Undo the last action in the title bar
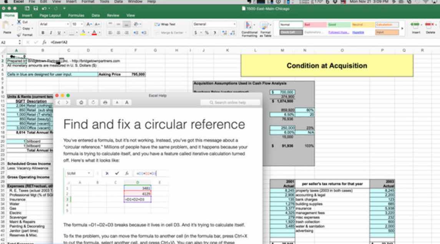Screen dimensions: 440x244 click(44, 9)
